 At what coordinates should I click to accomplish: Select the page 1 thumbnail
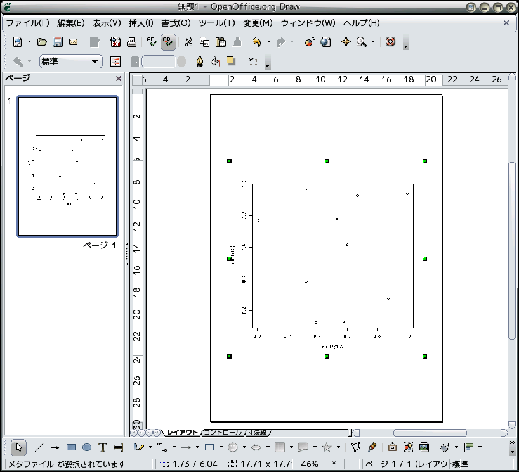(68, 166)
